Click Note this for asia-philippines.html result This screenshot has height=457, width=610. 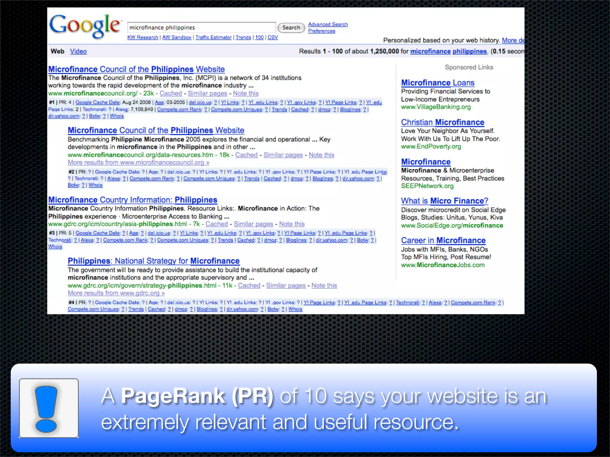pos(292,224)
